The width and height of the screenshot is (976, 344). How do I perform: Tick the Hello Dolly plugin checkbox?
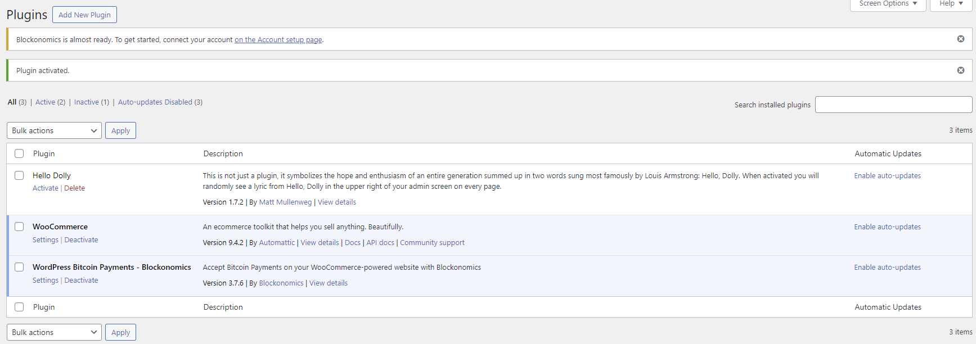point(19,175)
